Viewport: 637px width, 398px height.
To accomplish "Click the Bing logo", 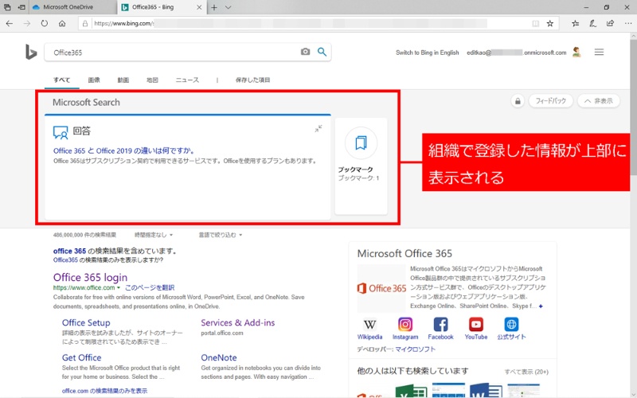I will pyautogui.click(x=31, y=53).
